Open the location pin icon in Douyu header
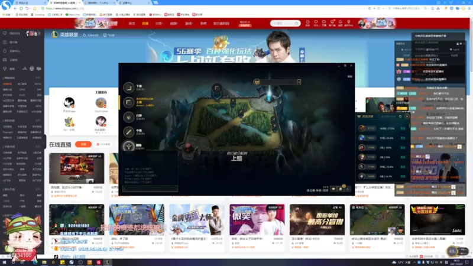473x266 pixels. [x=349, y=23]
